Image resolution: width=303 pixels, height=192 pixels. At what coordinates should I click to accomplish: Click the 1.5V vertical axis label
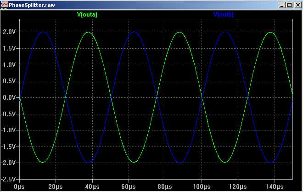pyautogui.click(x=9, y=48)
